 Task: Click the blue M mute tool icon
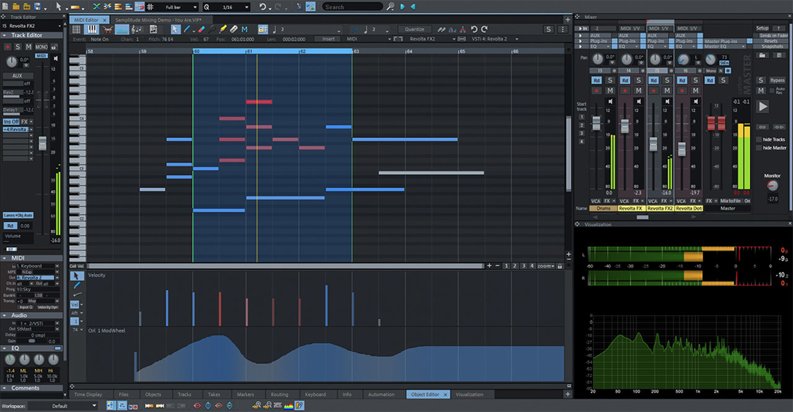244,29
